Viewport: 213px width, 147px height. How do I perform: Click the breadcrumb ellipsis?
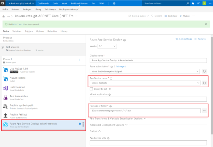[x=9, y=16]
